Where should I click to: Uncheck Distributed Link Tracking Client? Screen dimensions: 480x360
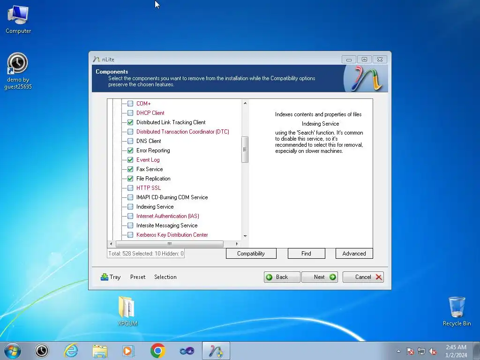pyautogui.click(x=130, y=122)
